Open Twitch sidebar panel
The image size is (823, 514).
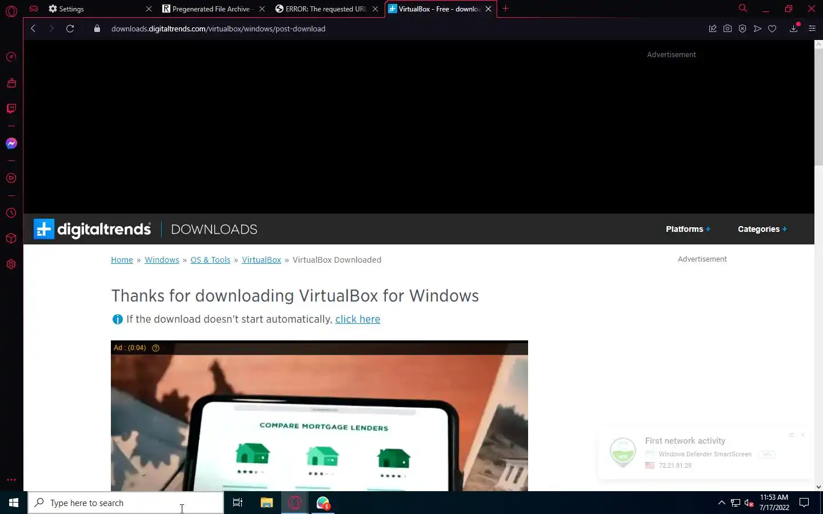[11, 109]
